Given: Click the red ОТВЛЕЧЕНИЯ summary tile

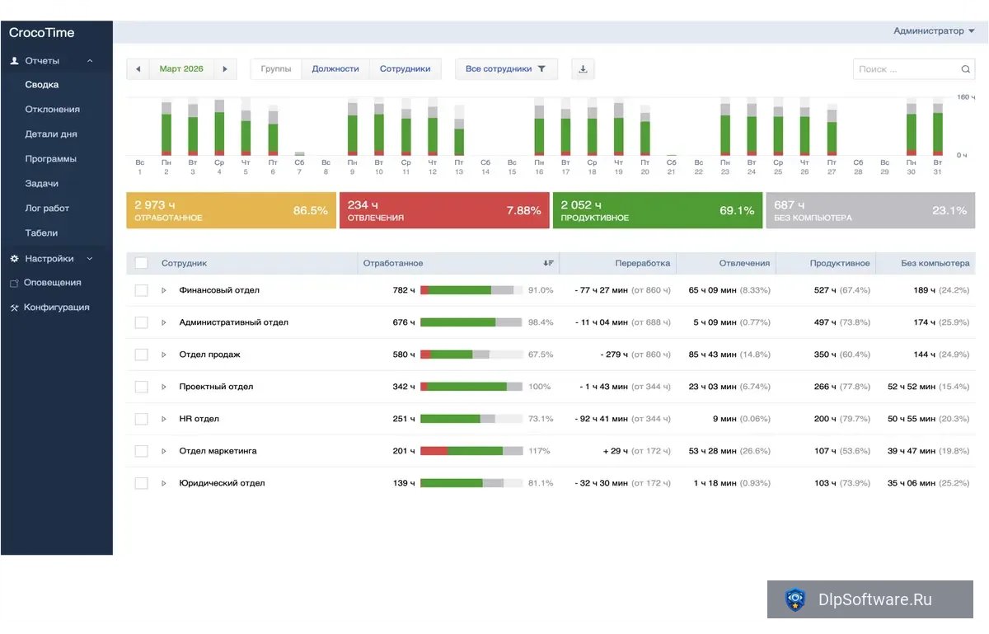Looking at the screenshot, I should click(x=444, y=210).
